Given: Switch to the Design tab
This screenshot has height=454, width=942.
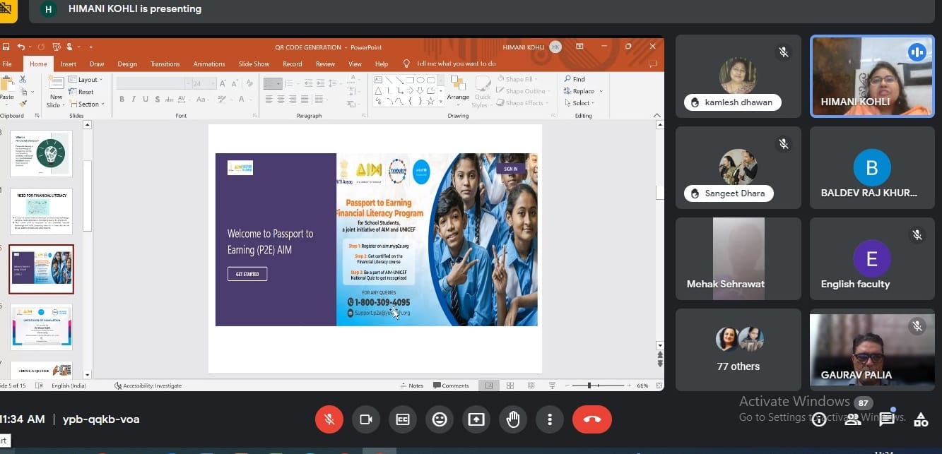Looking at the screenshot, I should coord(127,64).
